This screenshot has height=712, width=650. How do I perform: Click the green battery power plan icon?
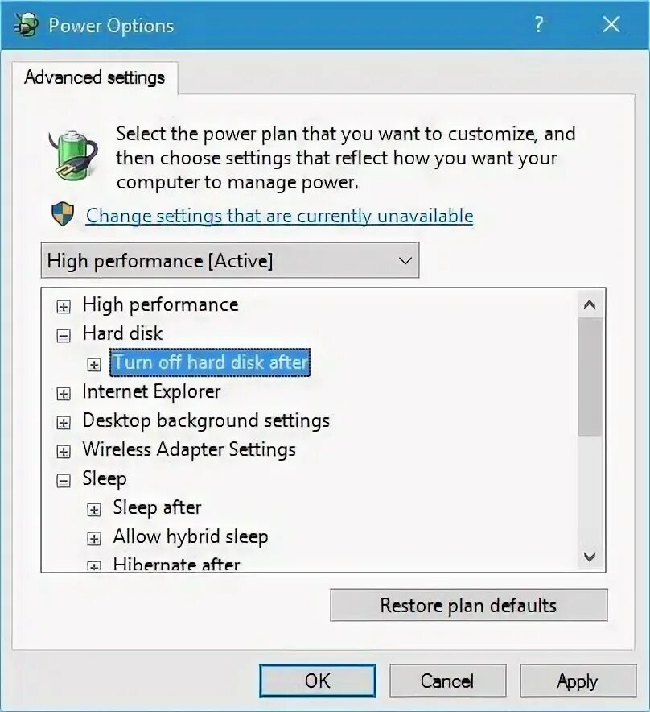(72, 155)
